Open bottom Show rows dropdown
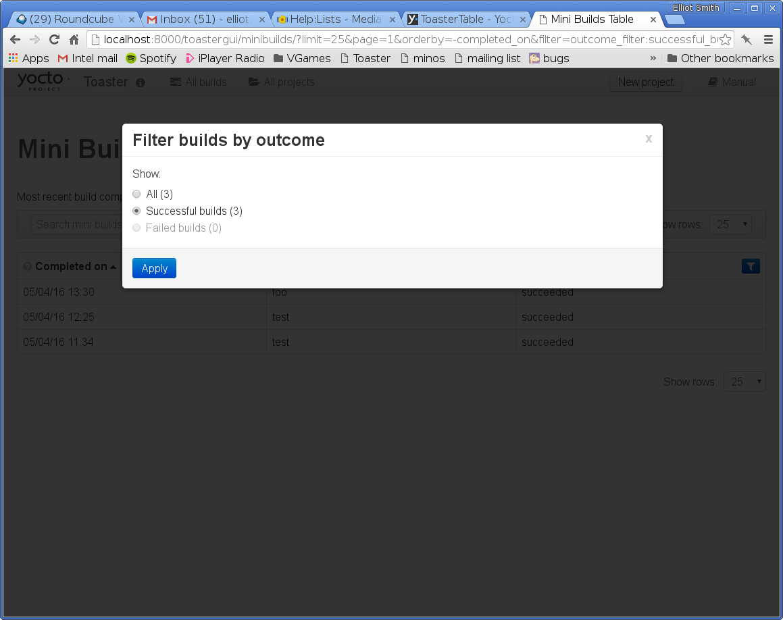 744,382
